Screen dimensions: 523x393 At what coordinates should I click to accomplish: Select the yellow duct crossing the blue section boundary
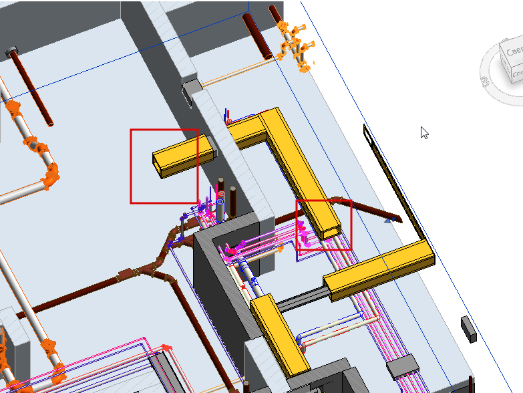(380, 271)
